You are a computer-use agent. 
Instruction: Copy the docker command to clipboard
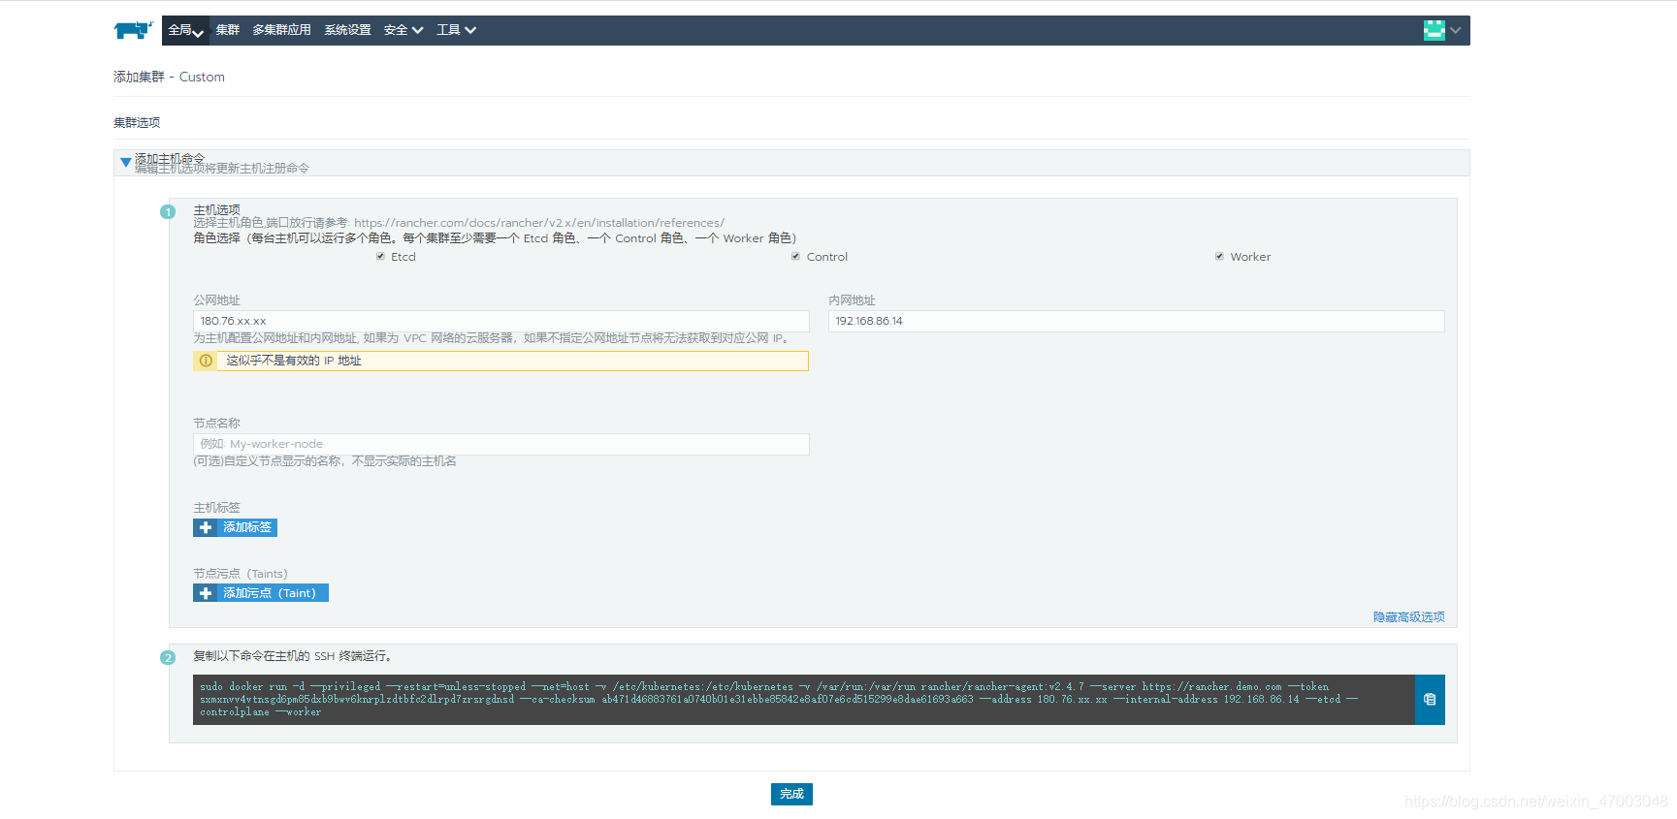click(1430, 700)
